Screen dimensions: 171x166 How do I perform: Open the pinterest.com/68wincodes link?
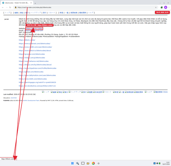point(35,43)
